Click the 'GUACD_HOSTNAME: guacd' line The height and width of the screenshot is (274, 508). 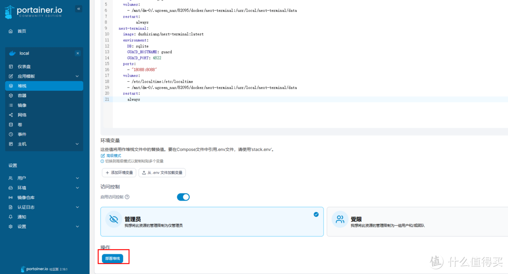(x=150, y=52)
